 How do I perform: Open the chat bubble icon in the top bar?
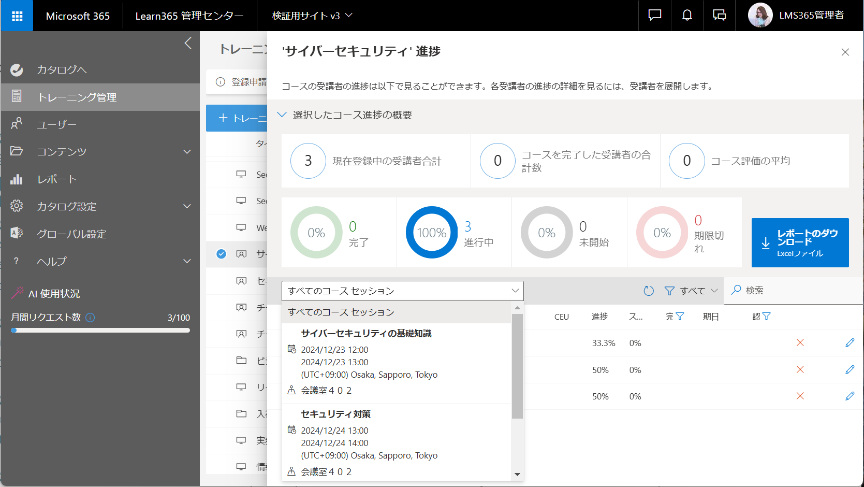[x=655, y=16]
